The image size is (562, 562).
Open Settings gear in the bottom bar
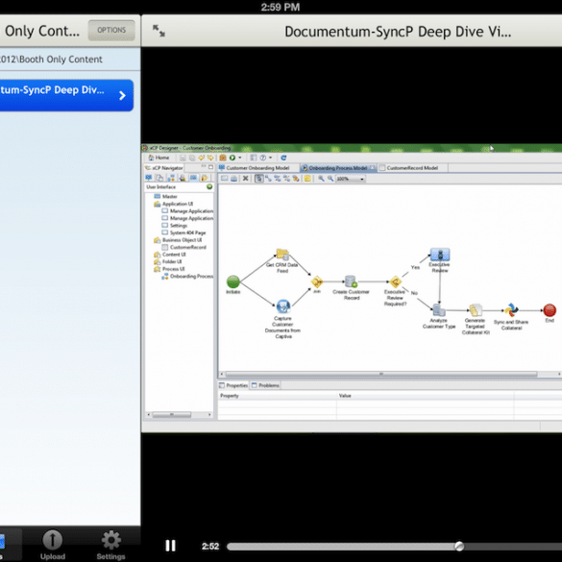pyautogui.click(x=110, y=545)
